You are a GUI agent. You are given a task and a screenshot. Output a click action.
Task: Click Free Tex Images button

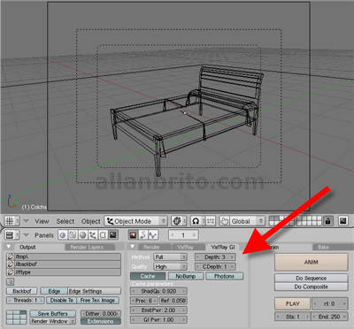click(98, 301)
